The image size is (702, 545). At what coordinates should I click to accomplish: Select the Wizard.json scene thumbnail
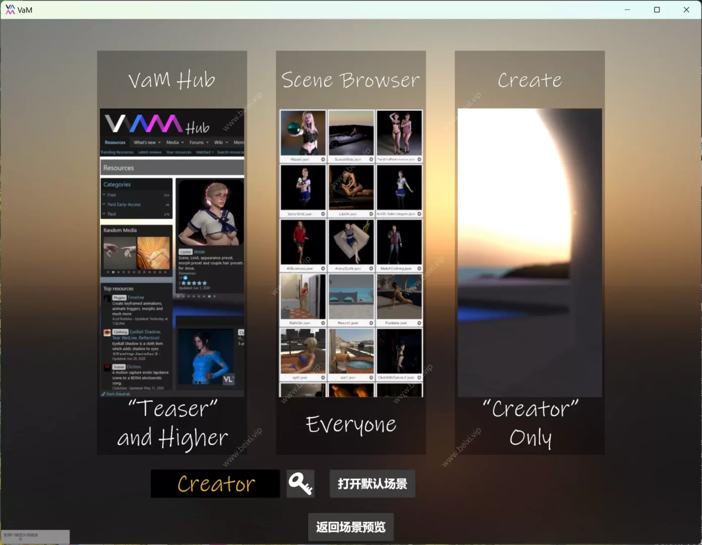coord(303,133)
